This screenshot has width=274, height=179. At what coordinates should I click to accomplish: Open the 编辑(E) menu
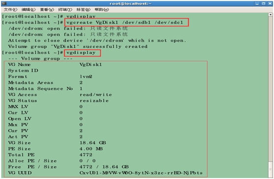(x=29, y=10)
